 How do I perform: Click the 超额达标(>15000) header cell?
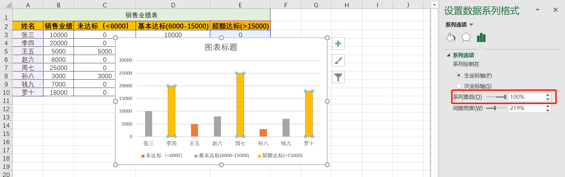(x=240, y=26)
